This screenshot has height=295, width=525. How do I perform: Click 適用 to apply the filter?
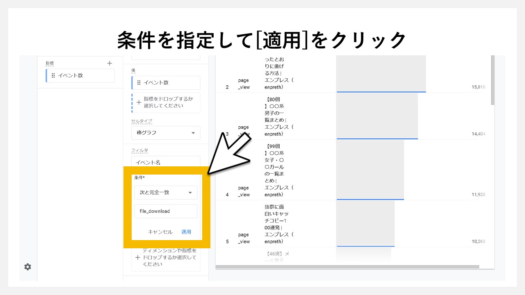(187, 231)
